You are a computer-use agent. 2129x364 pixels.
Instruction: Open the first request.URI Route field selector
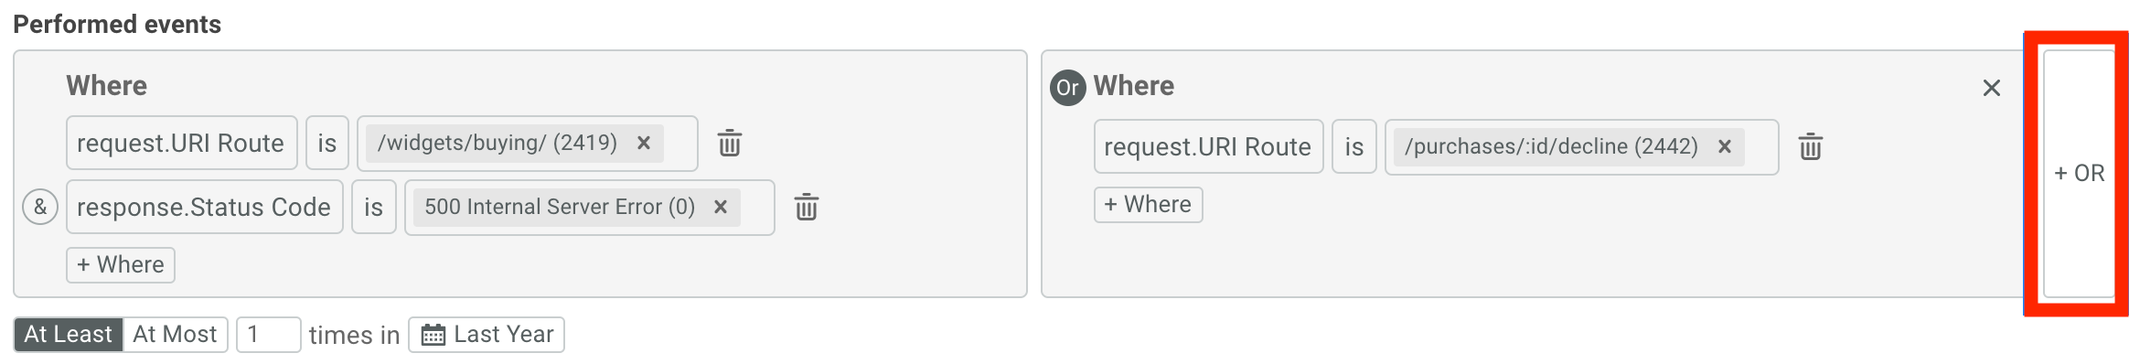pos(181,143)
